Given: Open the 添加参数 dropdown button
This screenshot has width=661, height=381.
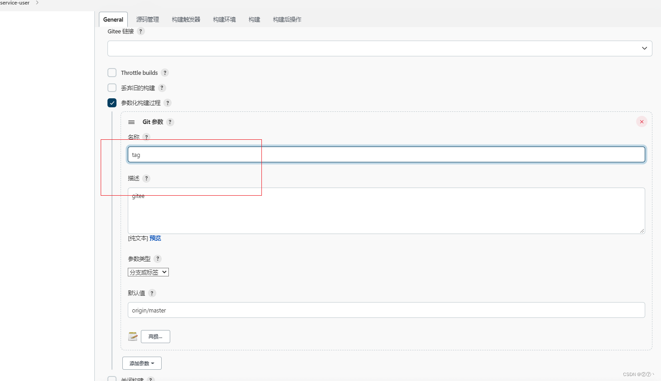Looking at the screenshot, I should [142, 363].
